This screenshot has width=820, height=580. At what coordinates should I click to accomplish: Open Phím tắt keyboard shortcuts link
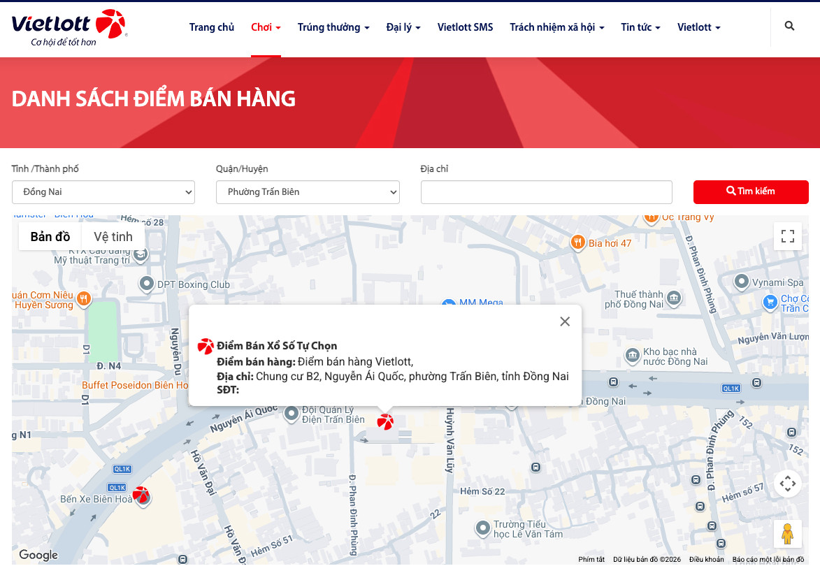(591, 559)
